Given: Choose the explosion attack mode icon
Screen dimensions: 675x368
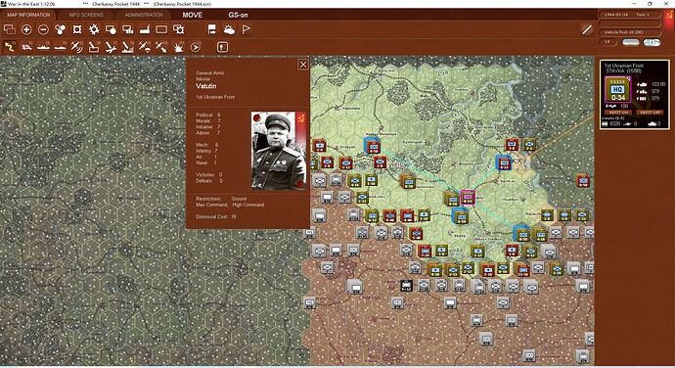Looking at the screenshot, I should pyautogui.click(x=178, y=47).
